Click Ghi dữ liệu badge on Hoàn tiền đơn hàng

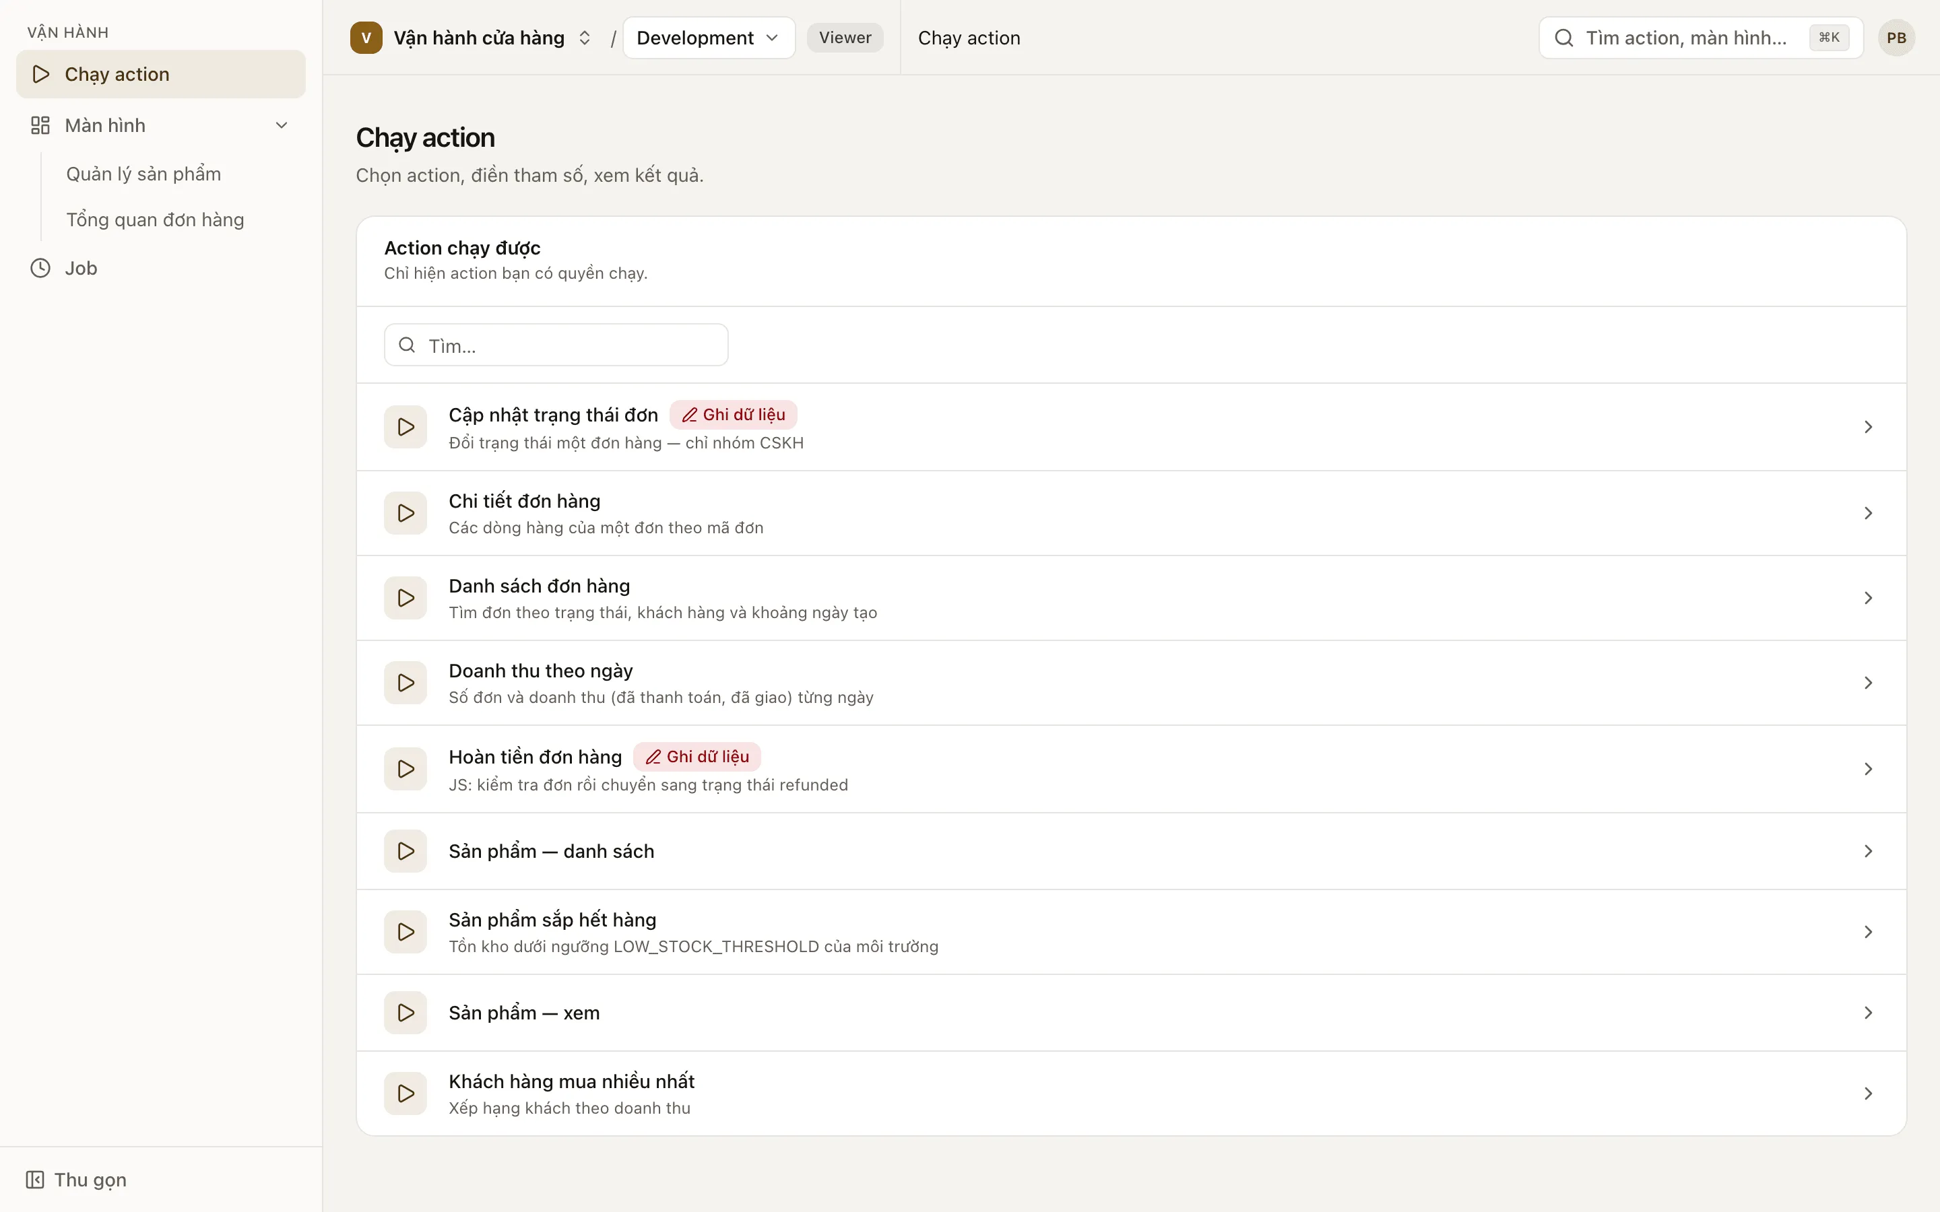click(x=697, y=757)
